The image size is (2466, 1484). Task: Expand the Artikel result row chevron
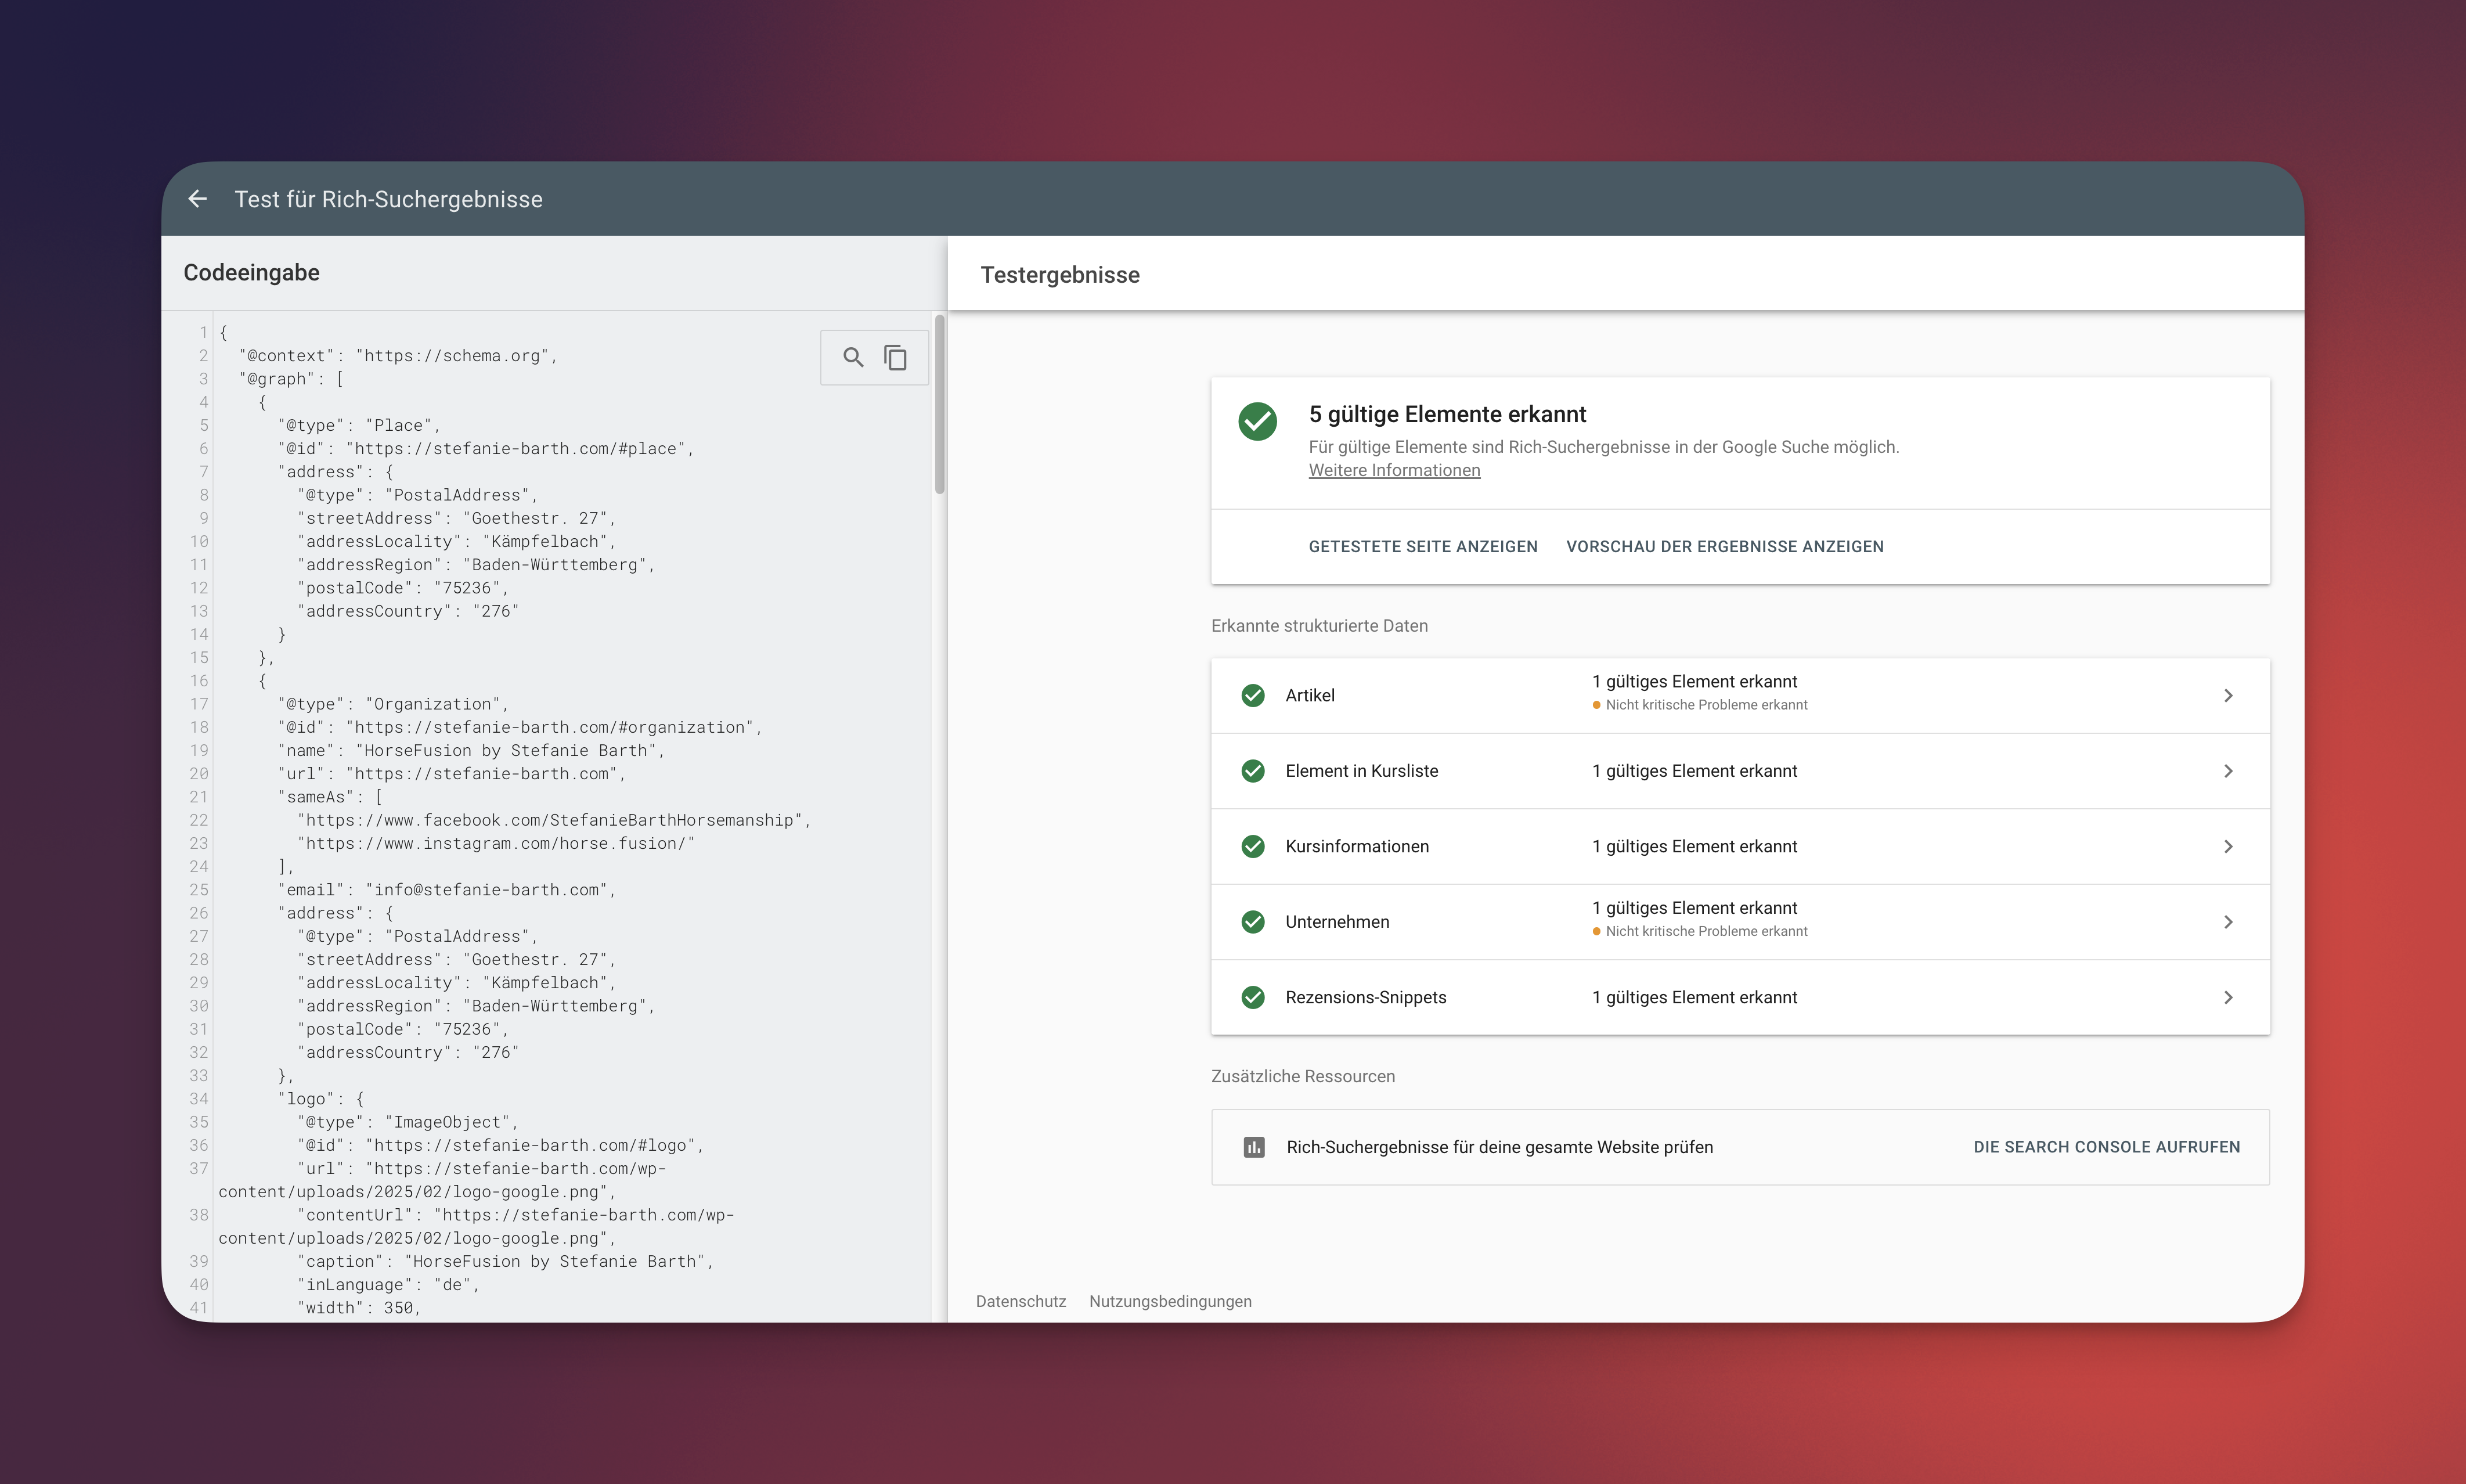tap(2228, 695)
